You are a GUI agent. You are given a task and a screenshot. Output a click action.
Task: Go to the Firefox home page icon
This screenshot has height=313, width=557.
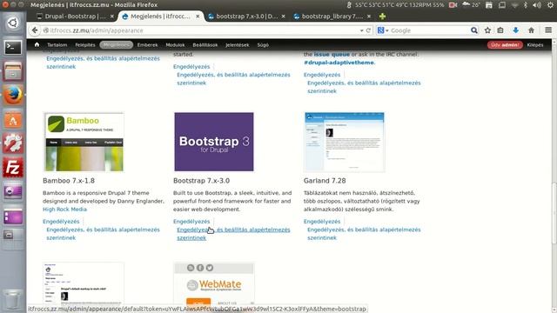531,30
